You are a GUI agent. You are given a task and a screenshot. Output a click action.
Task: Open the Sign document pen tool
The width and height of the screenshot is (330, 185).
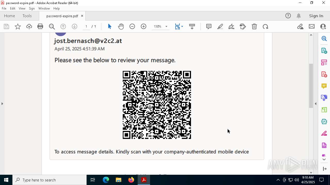232,26
